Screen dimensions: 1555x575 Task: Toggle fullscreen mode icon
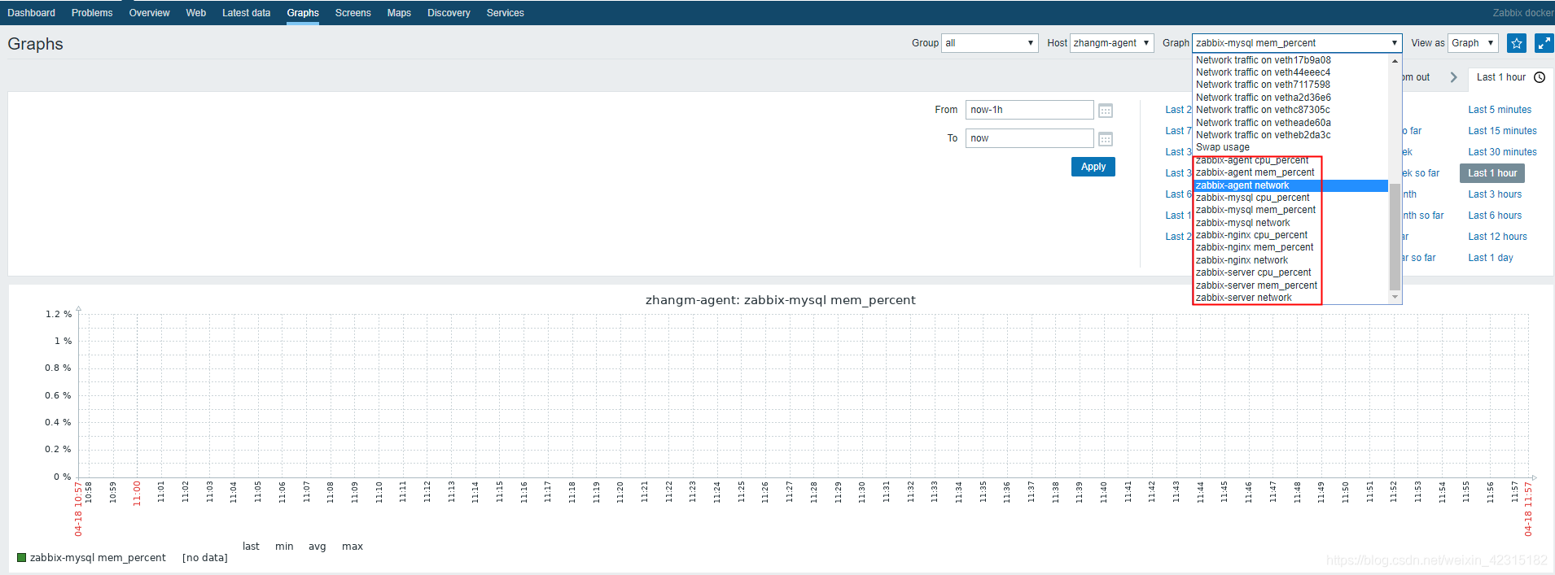tap(1544, 43)
